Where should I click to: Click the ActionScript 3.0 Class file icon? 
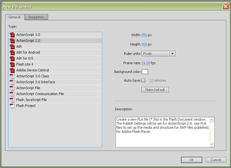click(12, 76)
